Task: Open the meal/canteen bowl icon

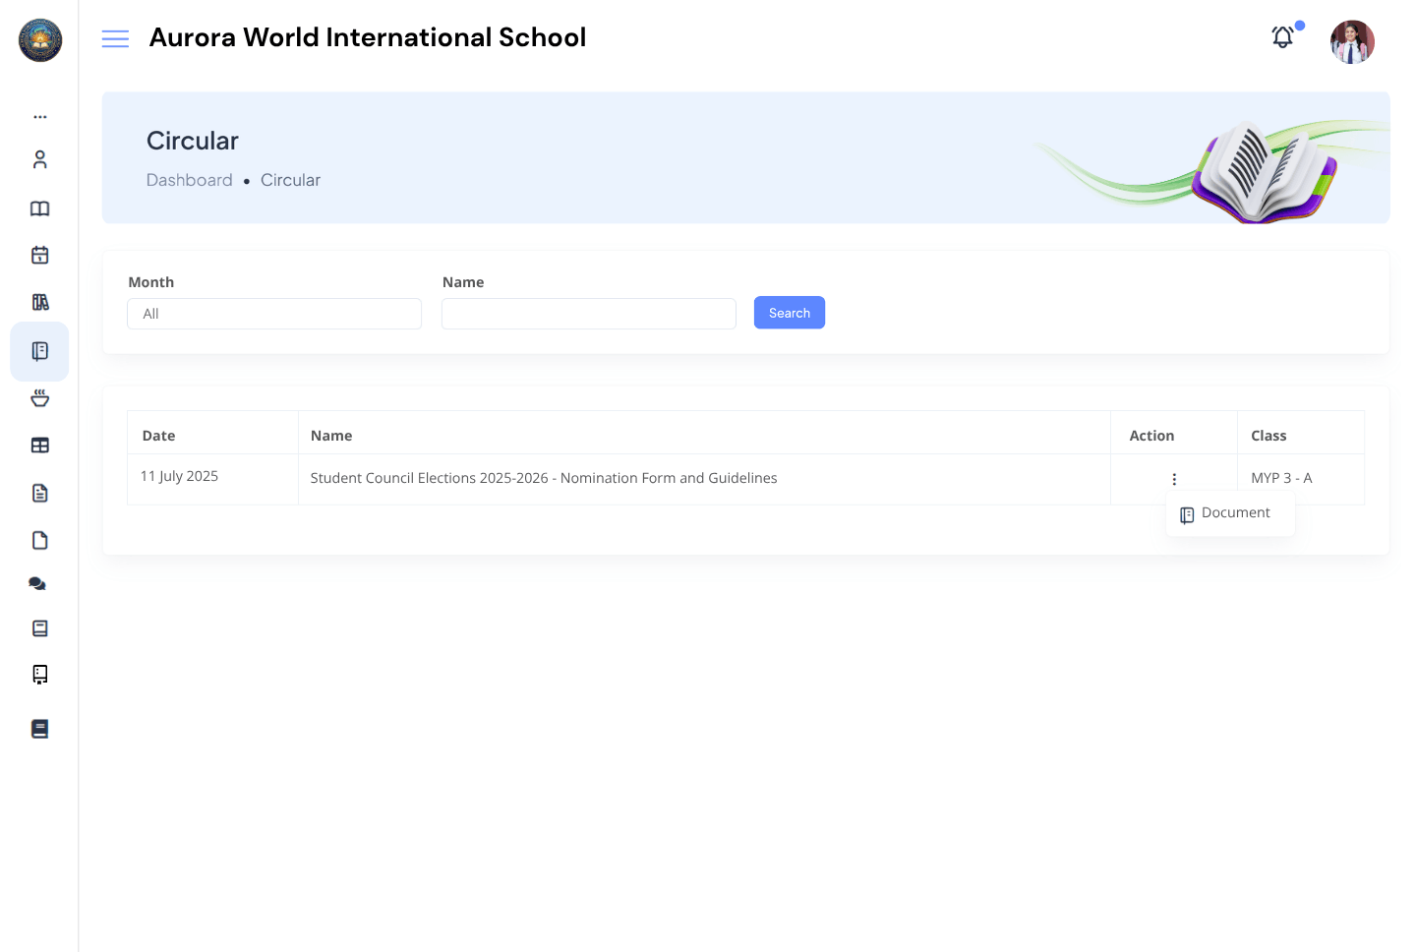Action: pos(39,397)
